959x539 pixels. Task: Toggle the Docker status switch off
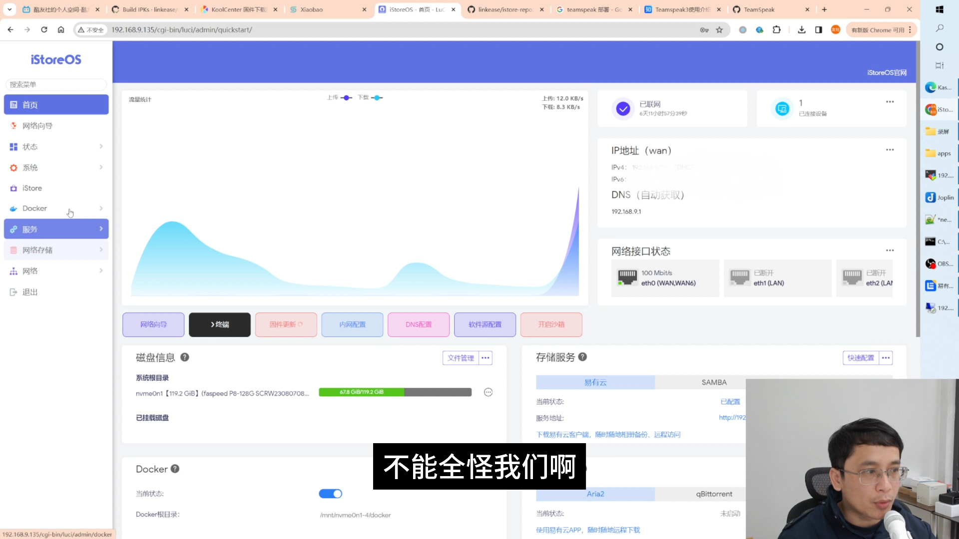[x=330, y=494]
